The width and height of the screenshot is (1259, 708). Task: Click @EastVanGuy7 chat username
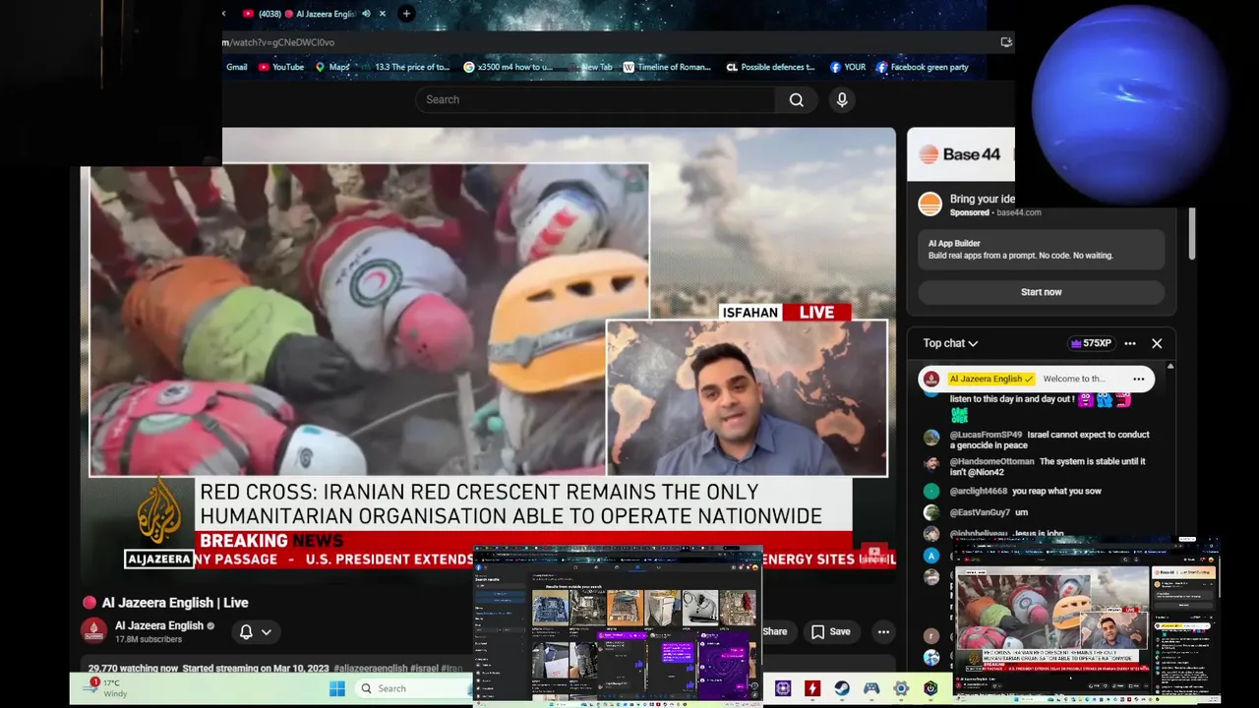click(x=980, y=512)
